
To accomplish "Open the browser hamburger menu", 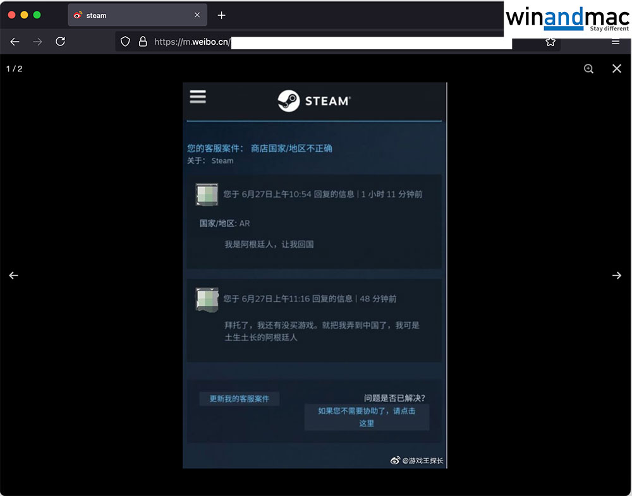I will (x=615, y=42).
